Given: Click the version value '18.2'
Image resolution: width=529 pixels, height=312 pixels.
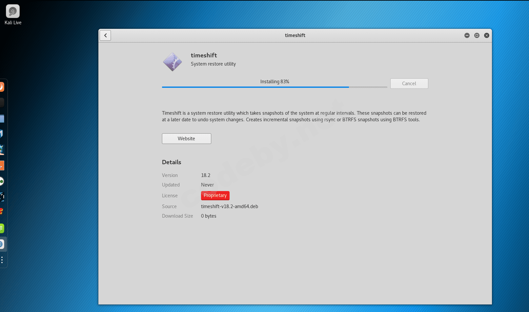Looking at the screenshot, I should (x=206, y=175).
